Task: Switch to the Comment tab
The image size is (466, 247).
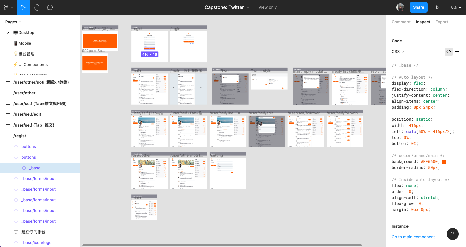Action: [401, 22]
